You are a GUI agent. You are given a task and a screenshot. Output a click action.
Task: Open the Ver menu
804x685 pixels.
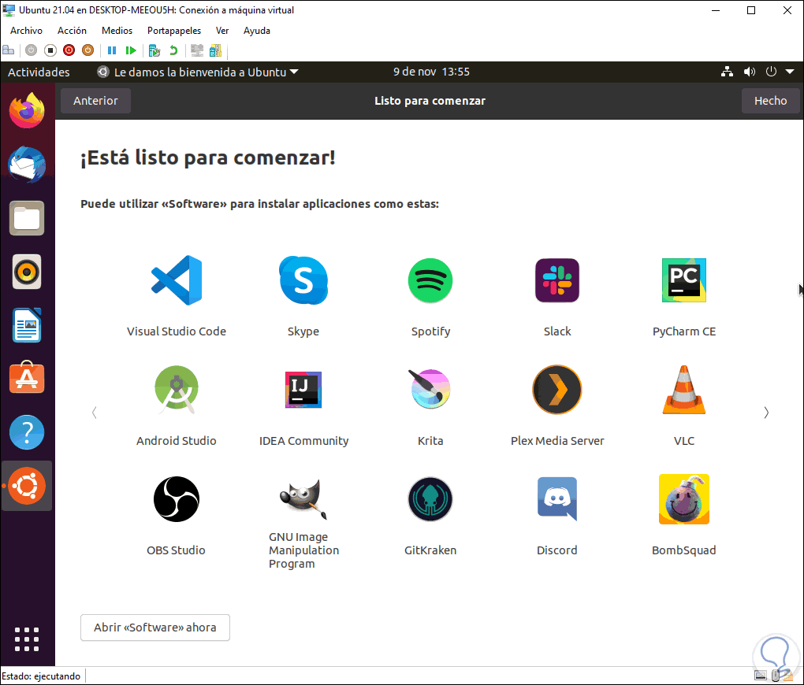click(222, 31)
